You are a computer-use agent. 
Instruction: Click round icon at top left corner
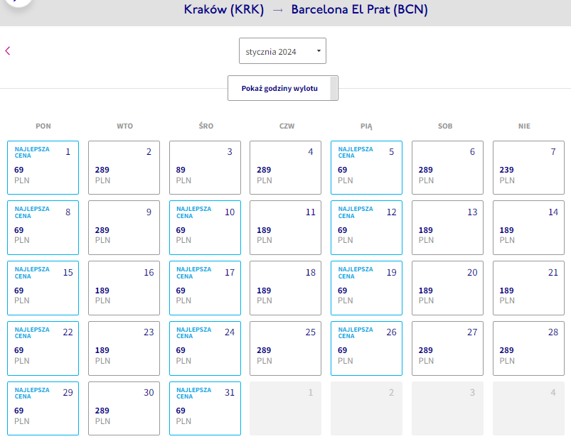(x=18, y=3)
